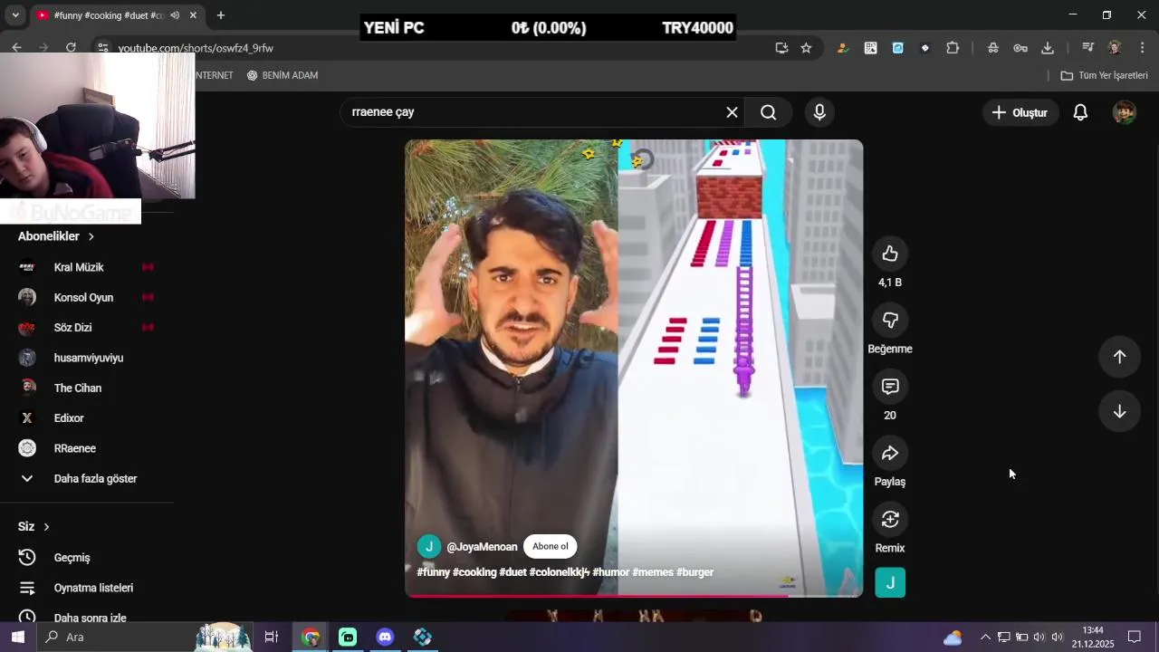Screen dimensions: 1159x652
Task: Open the #burger hashtag link
Action: pos(694,572)
